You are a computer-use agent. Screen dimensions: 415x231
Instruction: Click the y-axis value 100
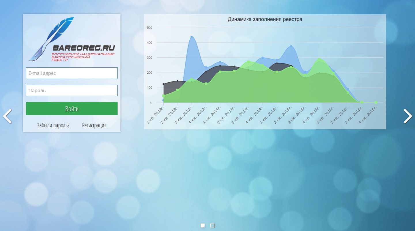[x=150, y=88]
